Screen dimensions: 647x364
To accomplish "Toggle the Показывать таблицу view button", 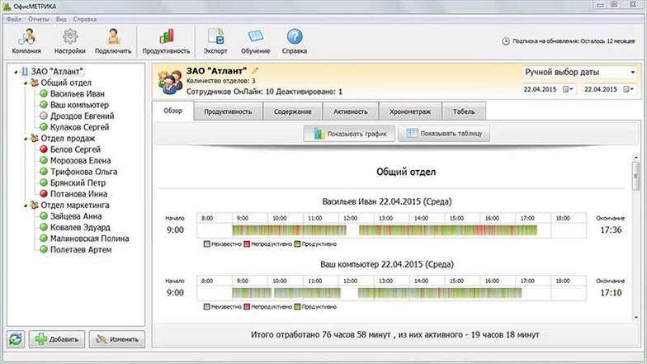I will [x=446, y=134].
